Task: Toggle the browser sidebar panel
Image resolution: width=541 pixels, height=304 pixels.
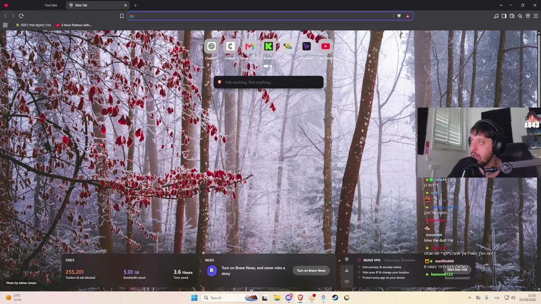Action: tap(504, 16)
